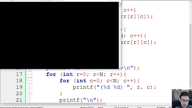Click the webcam video thumbnail
Image resolution: width=192 pixels, height=108 pixels.
tap(182, 99)
